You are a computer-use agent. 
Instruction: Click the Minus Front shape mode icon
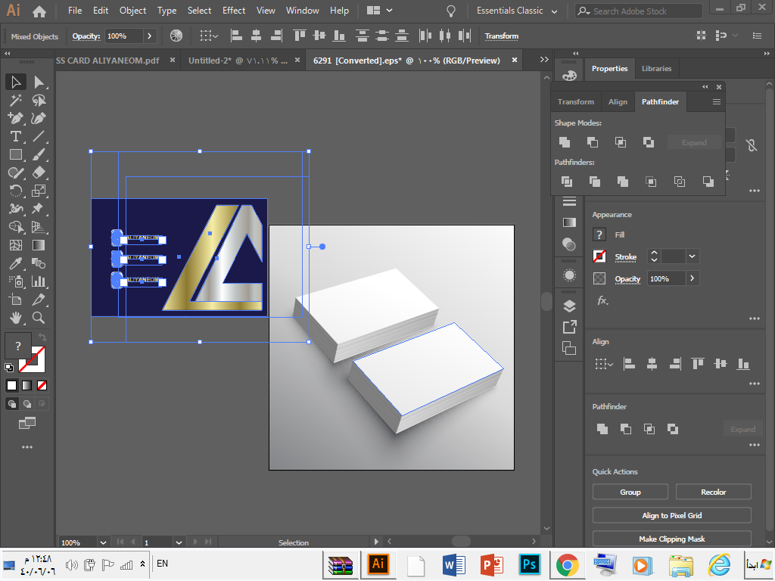(593, 142)
